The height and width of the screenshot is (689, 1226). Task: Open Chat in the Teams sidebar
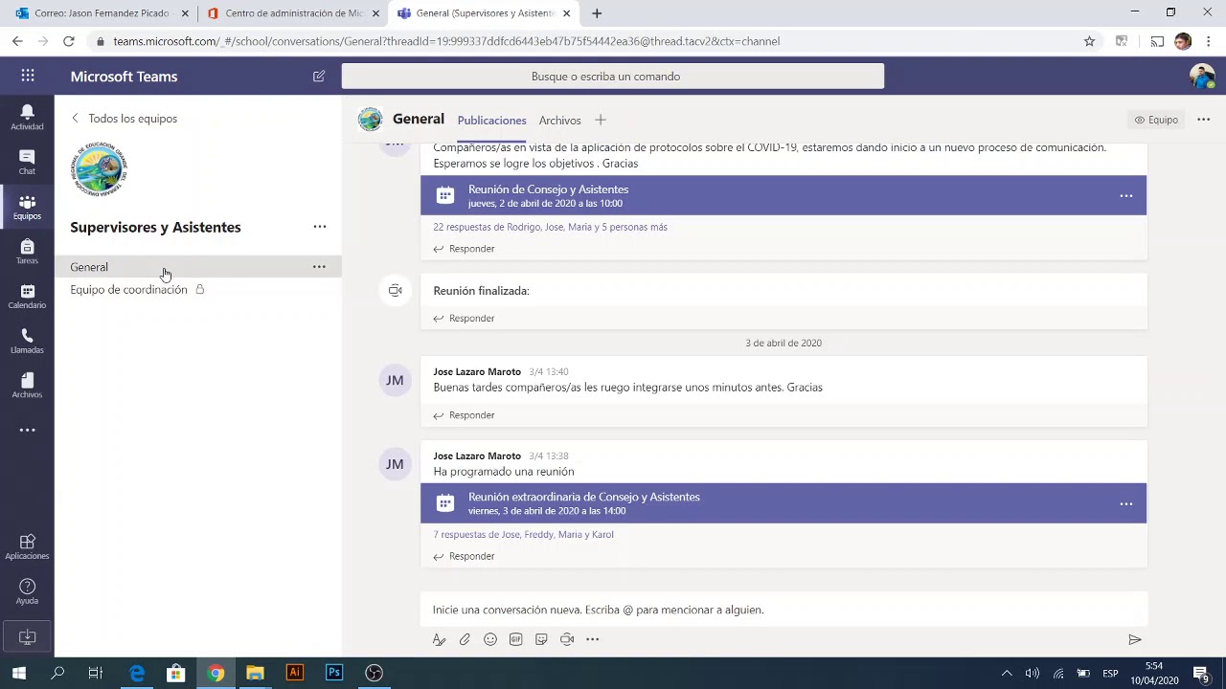(x=27, y=162)
